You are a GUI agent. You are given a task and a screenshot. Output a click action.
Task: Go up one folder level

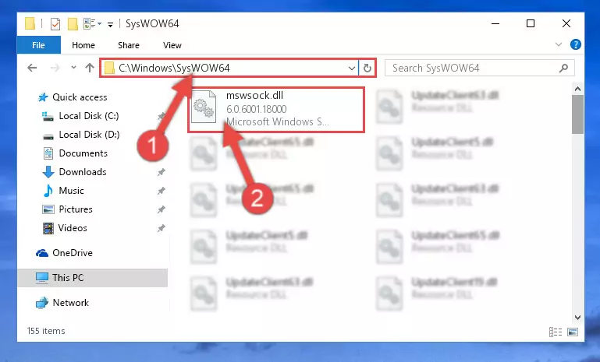[90, 68]
